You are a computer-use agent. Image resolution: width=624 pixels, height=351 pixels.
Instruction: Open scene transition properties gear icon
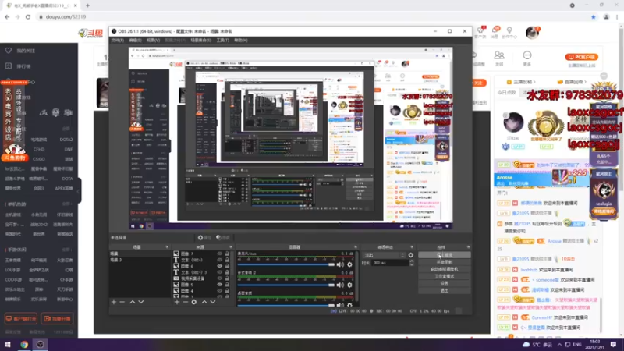pos(411,255)
